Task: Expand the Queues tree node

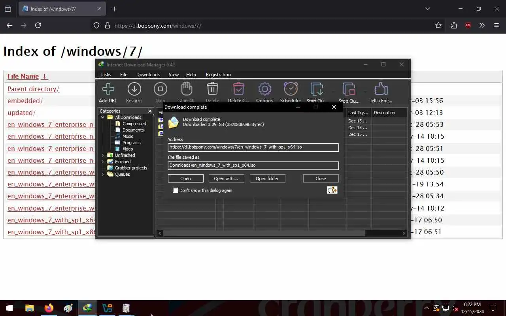Action: coord(103,174)
